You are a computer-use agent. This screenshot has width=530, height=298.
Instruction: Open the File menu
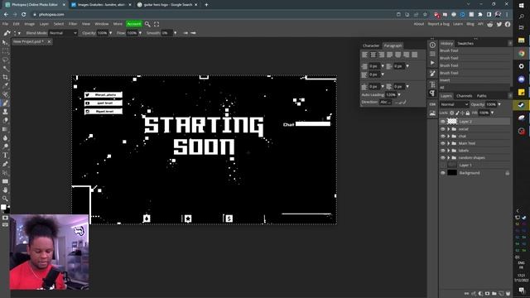coord(6,24)
